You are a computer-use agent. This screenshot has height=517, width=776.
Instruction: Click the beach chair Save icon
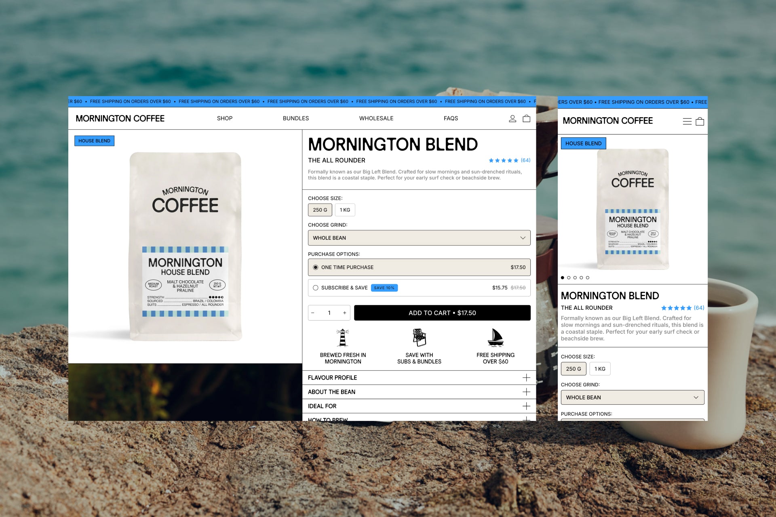pyautogui.click(x=419, y=338)
